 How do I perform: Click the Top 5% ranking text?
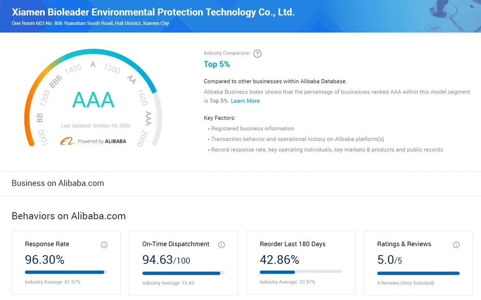pos(217,64)
